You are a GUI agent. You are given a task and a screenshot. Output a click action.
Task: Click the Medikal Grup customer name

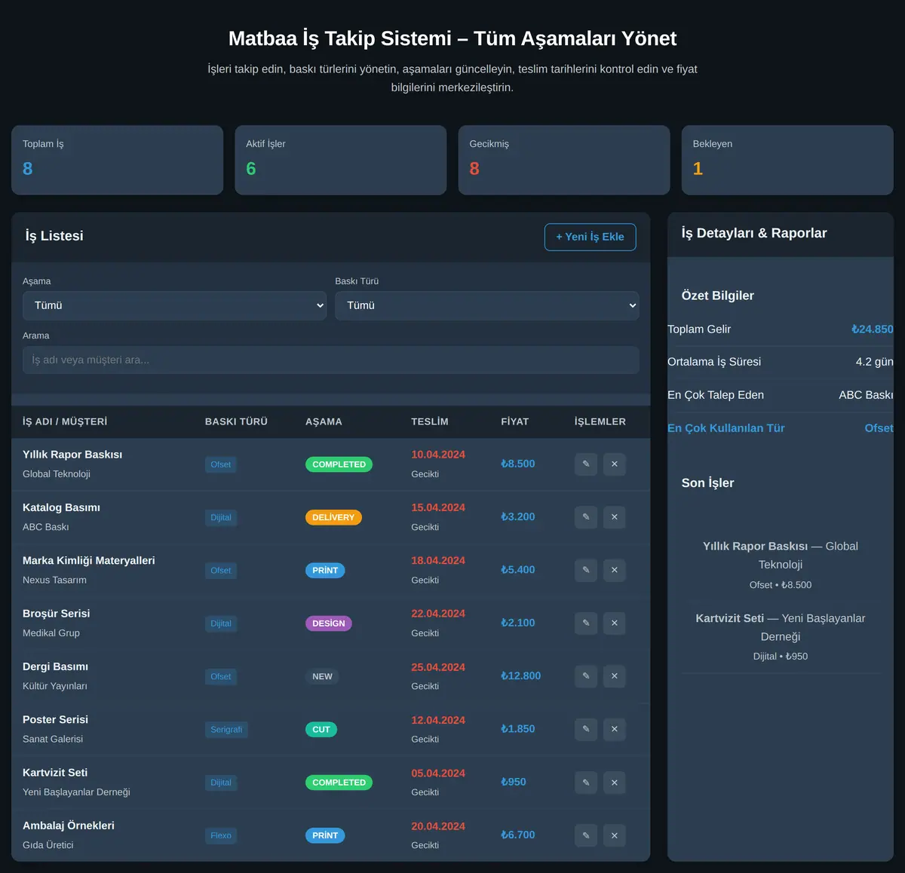tap(51, 633)
